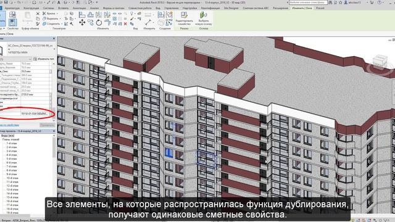
Task: Expand the Соединить dropdown arrow
Action: pyautogui.click(x=62, y=23)
